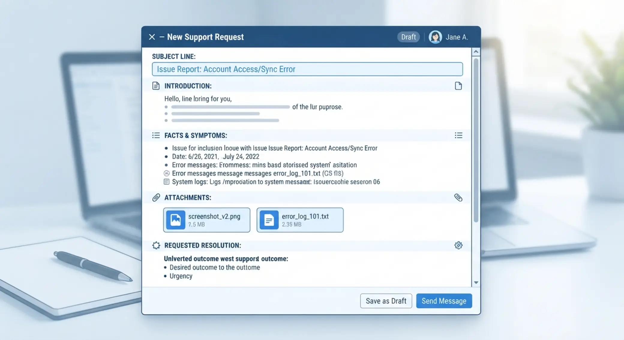Image resolution: width=624 pixels, height=340 pixels.
Task: Click the document icon beside System logs line
Action: [x=166, y=182]
